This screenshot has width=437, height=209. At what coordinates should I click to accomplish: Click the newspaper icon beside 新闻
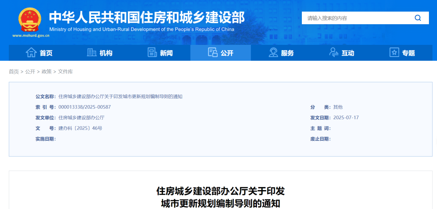click(152, 53)
